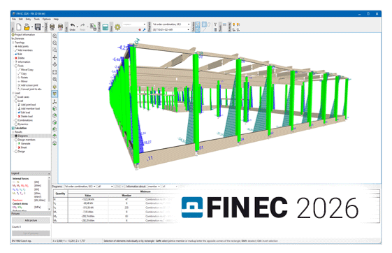Select the pan four-arrow tool

pyautogui.click(x=55, y=57)
